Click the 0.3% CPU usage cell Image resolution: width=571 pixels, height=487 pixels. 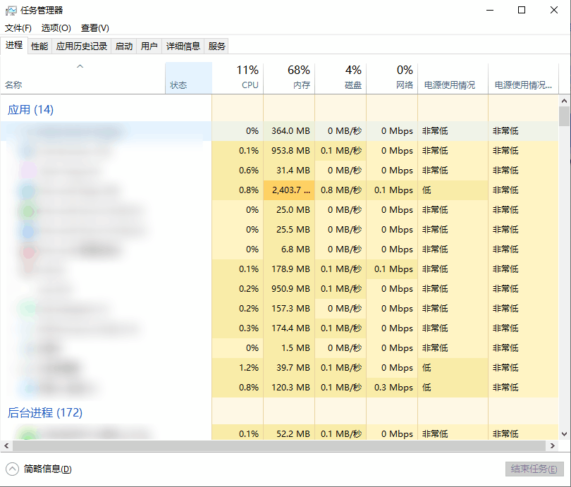click(x=238, y=328)
